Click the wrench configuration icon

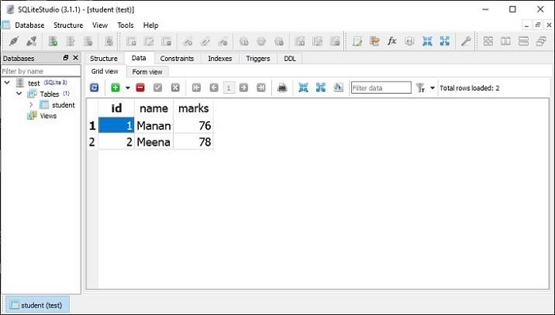coord(465,41)
